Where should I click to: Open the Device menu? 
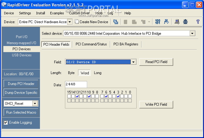[x=9, y=13]
